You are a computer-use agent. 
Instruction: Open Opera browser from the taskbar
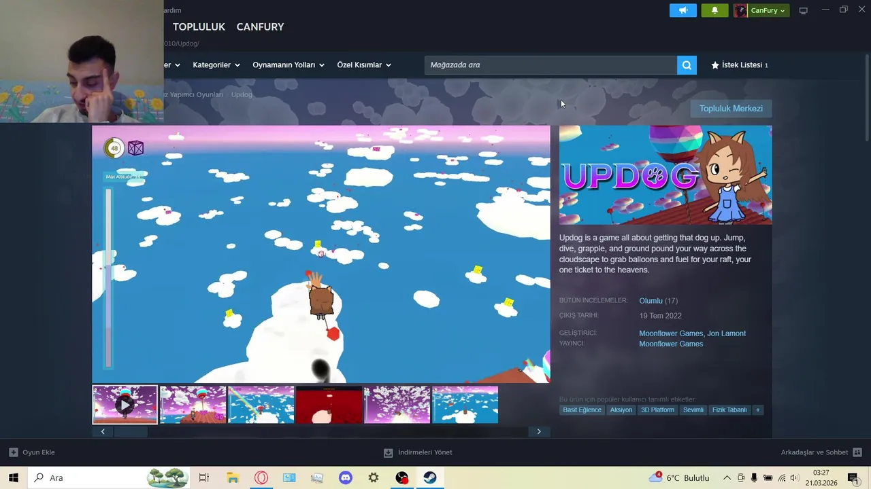tap(261, 477)
